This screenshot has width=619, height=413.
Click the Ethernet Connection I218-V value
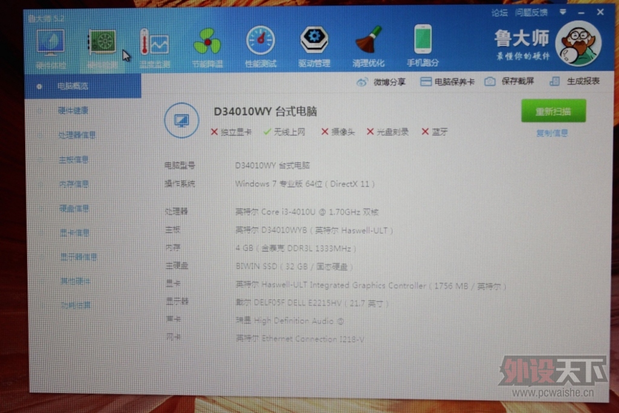pyautogui.click(x=300, y=339)
